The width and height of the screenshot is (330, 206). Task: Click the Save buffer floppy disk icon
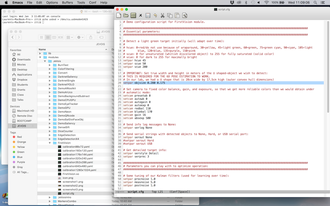pos(148,15)
